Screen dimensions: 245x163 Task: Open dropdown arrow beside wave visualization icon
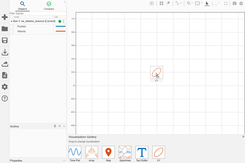[181, 3]
